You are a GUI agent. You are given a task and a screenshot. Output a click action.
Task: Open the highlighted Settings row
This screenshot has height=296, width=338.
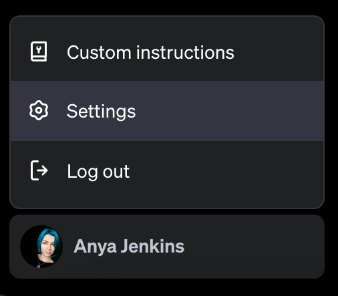[167, 111]
